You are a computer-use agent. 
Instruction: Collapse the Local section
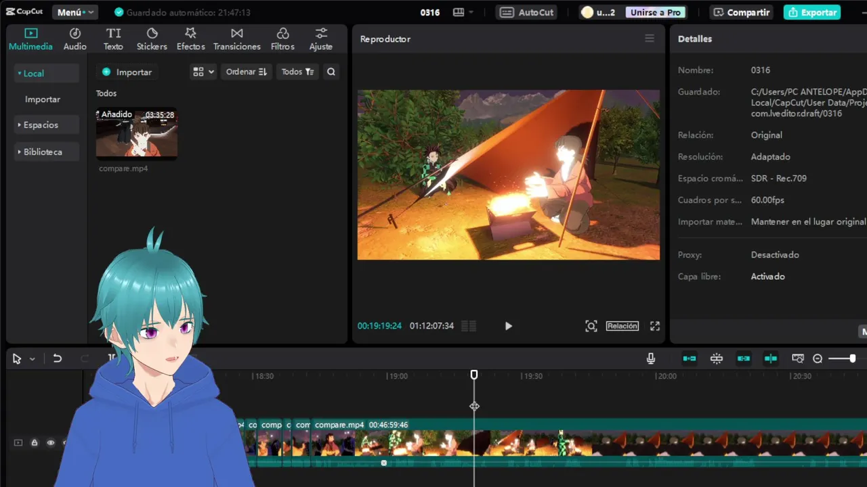(46, 73)
